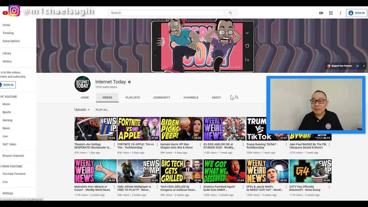Switch to the HOME channel tab
This screenshot has width=368, height=207.
[85, 97]
